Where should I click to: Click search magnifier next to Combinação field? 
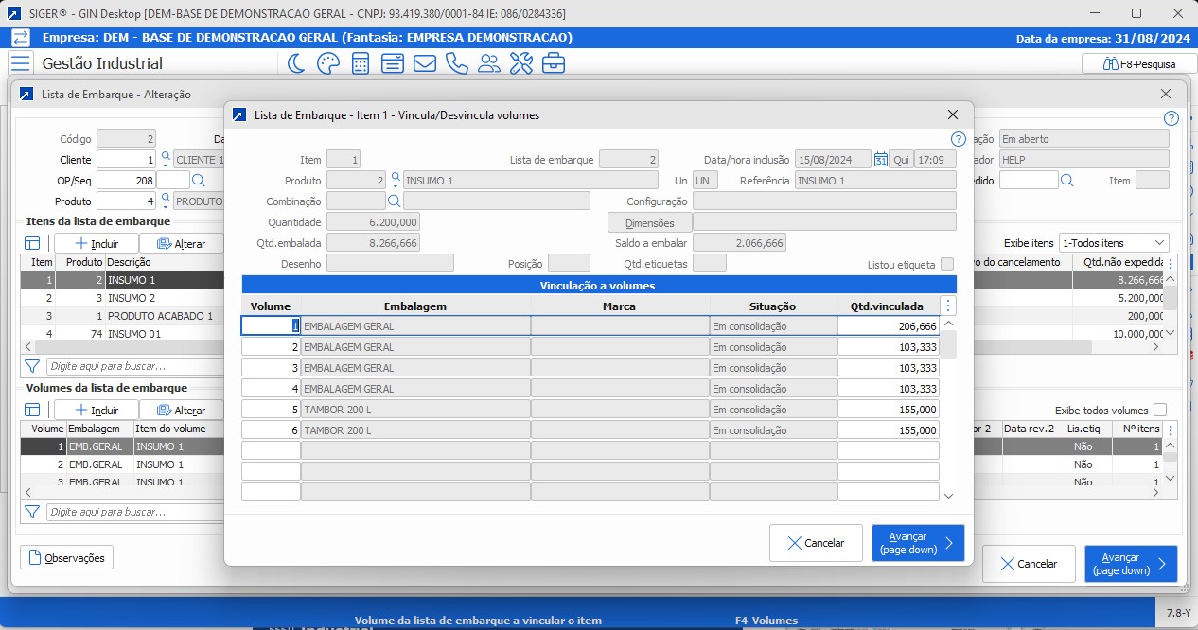pyautogui.click(x=394, y=201)
